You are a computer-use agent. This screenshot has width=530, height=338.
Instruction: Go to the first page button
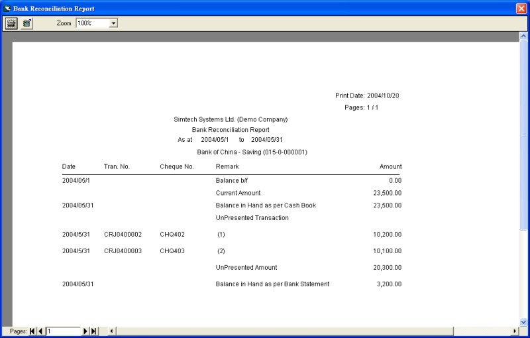click(x=32, y=331)
